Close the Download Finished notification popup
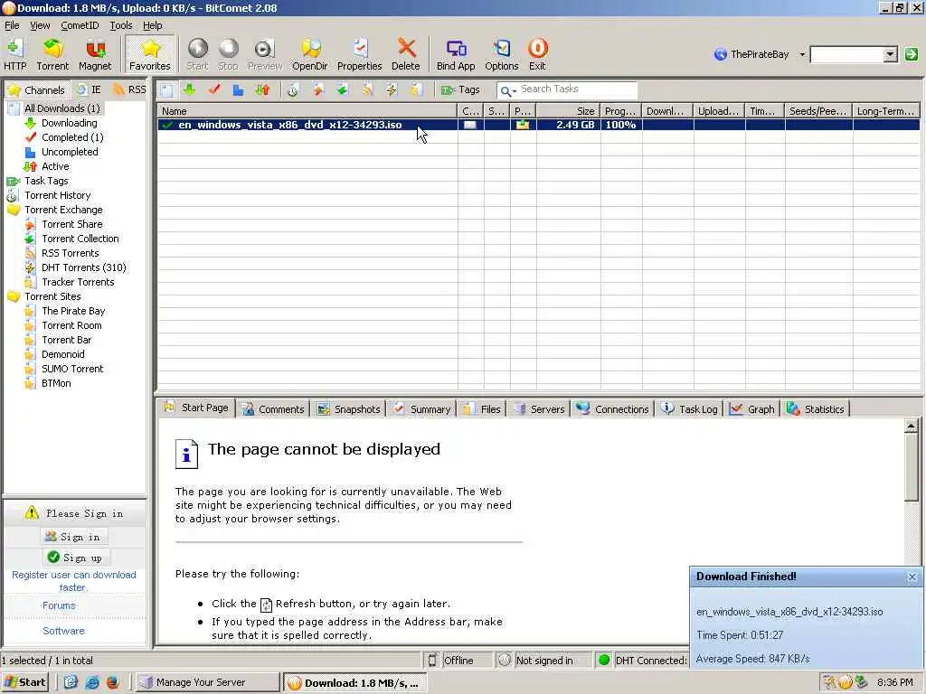Viewport: 926px width, 694px height. click(912, 577)
